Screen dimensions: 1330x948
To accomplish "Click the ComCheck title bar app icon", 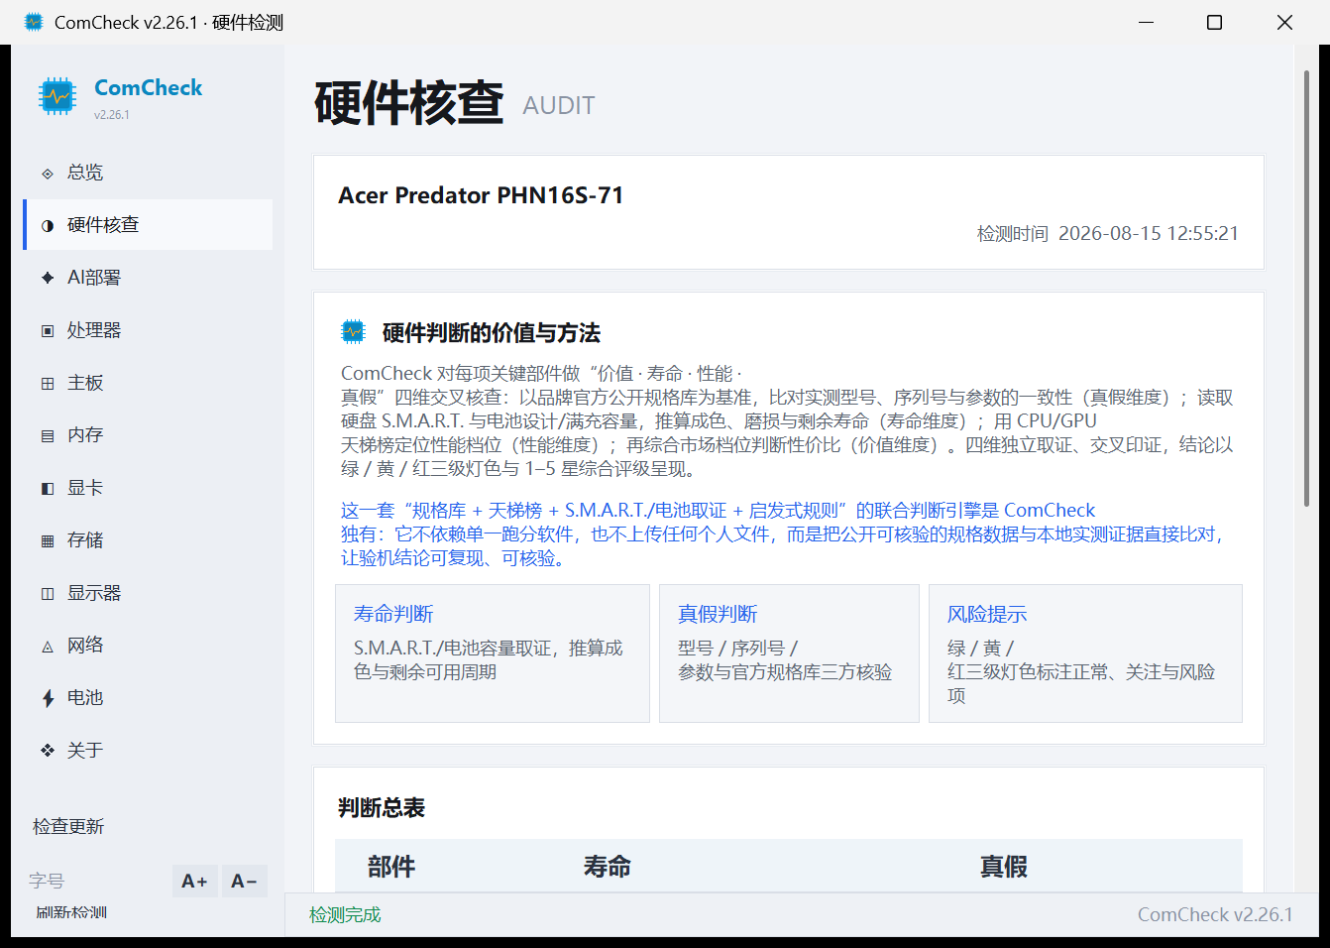I will [34, 22].
